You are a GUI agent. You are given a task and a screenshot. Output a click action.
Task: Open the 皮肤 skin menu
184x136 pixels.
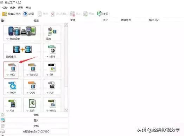(x=13, y=8)
